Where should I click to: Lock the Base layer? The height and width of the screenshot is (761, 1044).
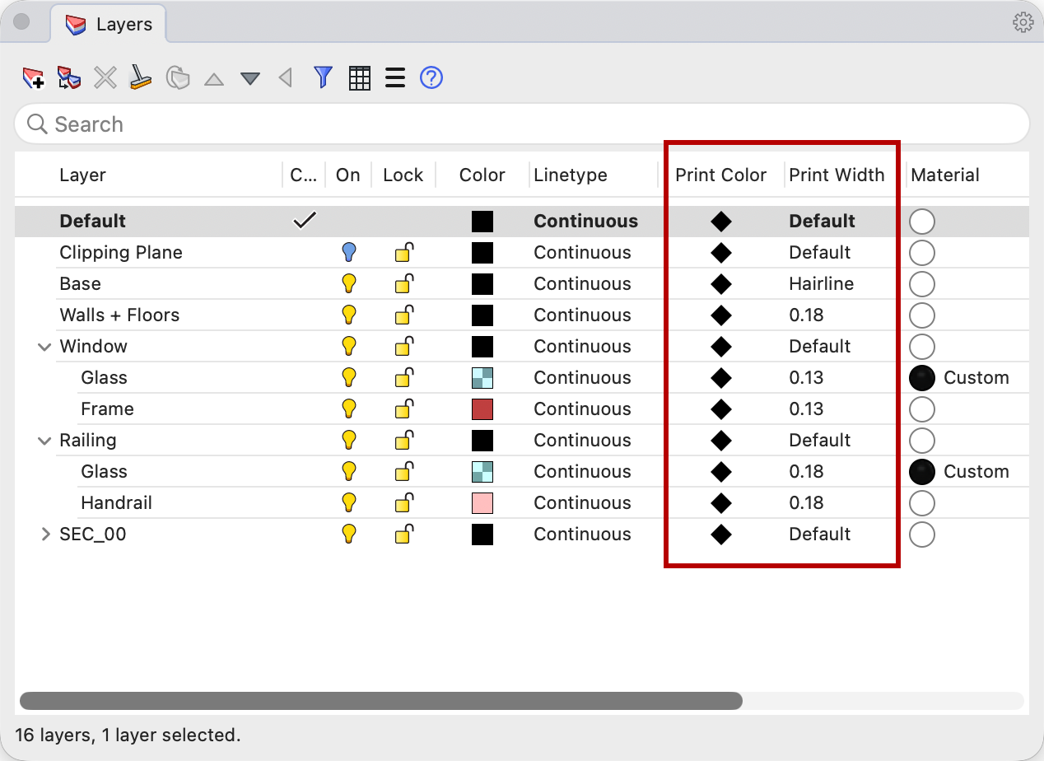403,284
